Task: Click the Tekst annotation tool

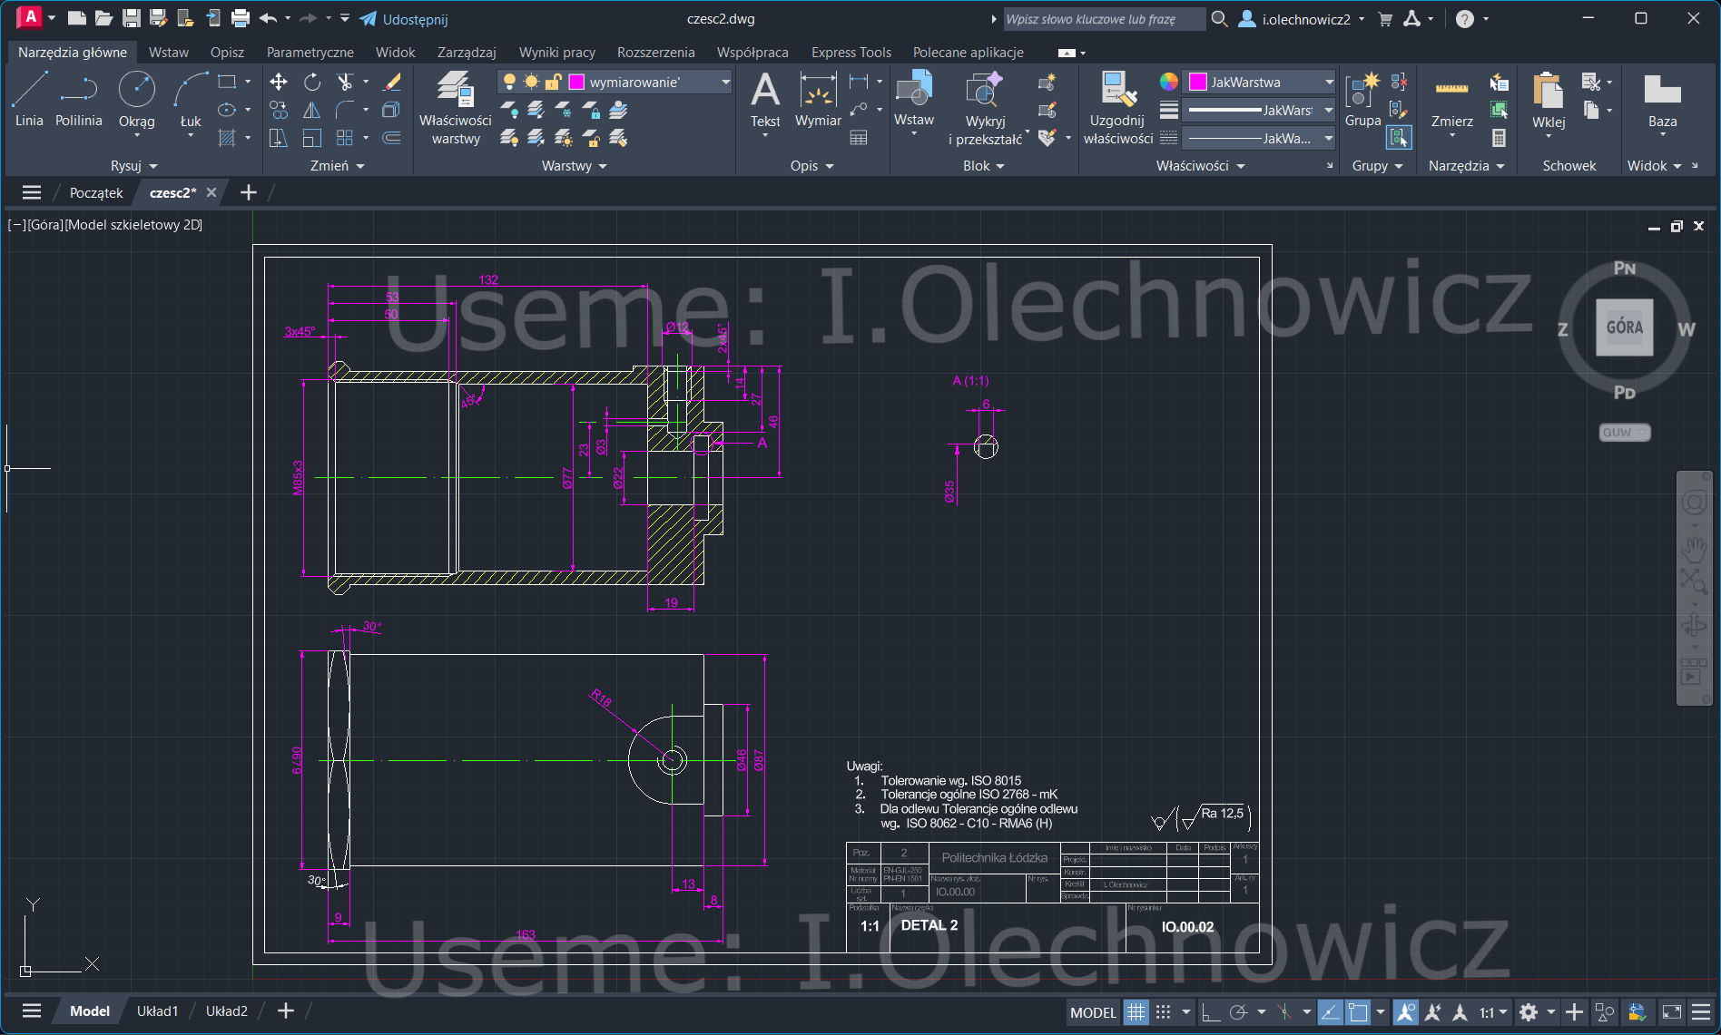Action: click(764, 100)
